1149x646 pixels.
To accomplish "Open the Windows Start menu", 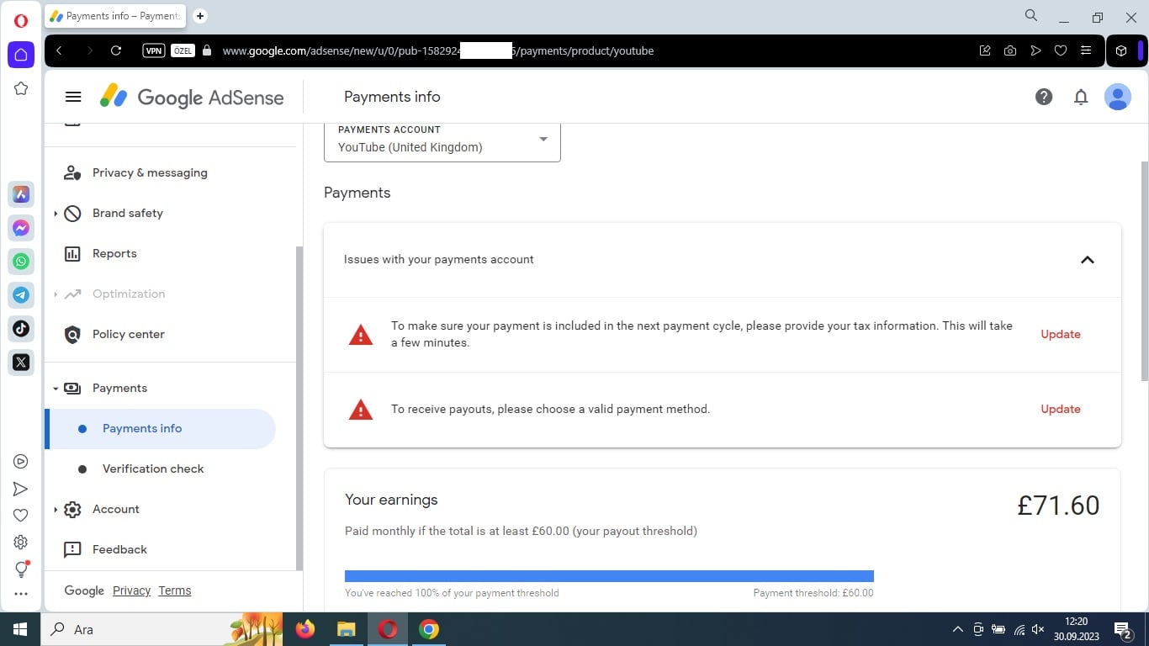I will click(20, 629).
